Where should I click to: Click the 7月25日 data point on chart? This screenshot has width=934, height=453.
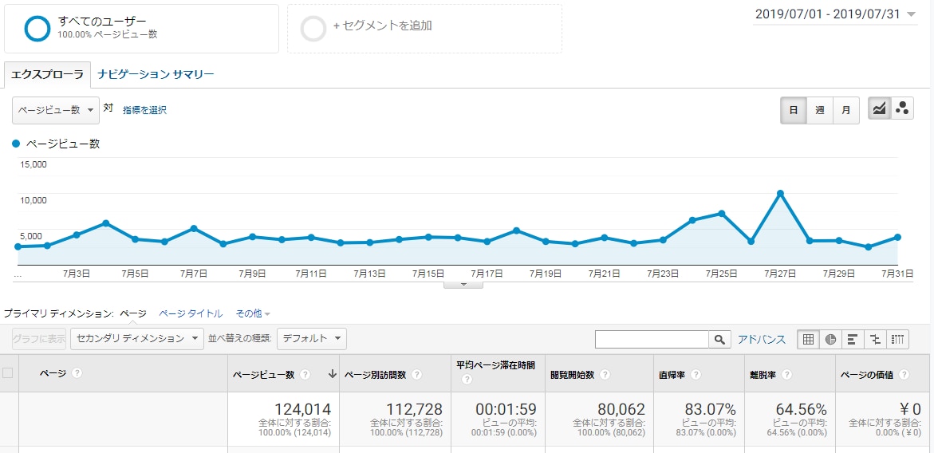pyautogui.click(x=721, y=213)
